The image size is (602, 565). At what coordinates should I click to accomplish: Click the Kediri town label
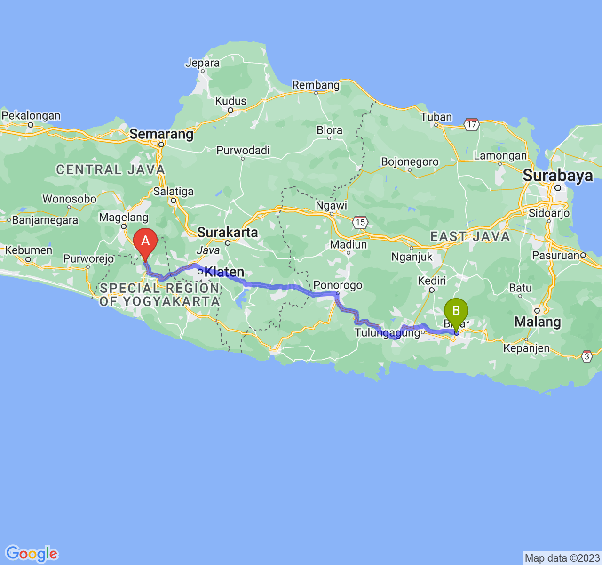click(432, 281)
